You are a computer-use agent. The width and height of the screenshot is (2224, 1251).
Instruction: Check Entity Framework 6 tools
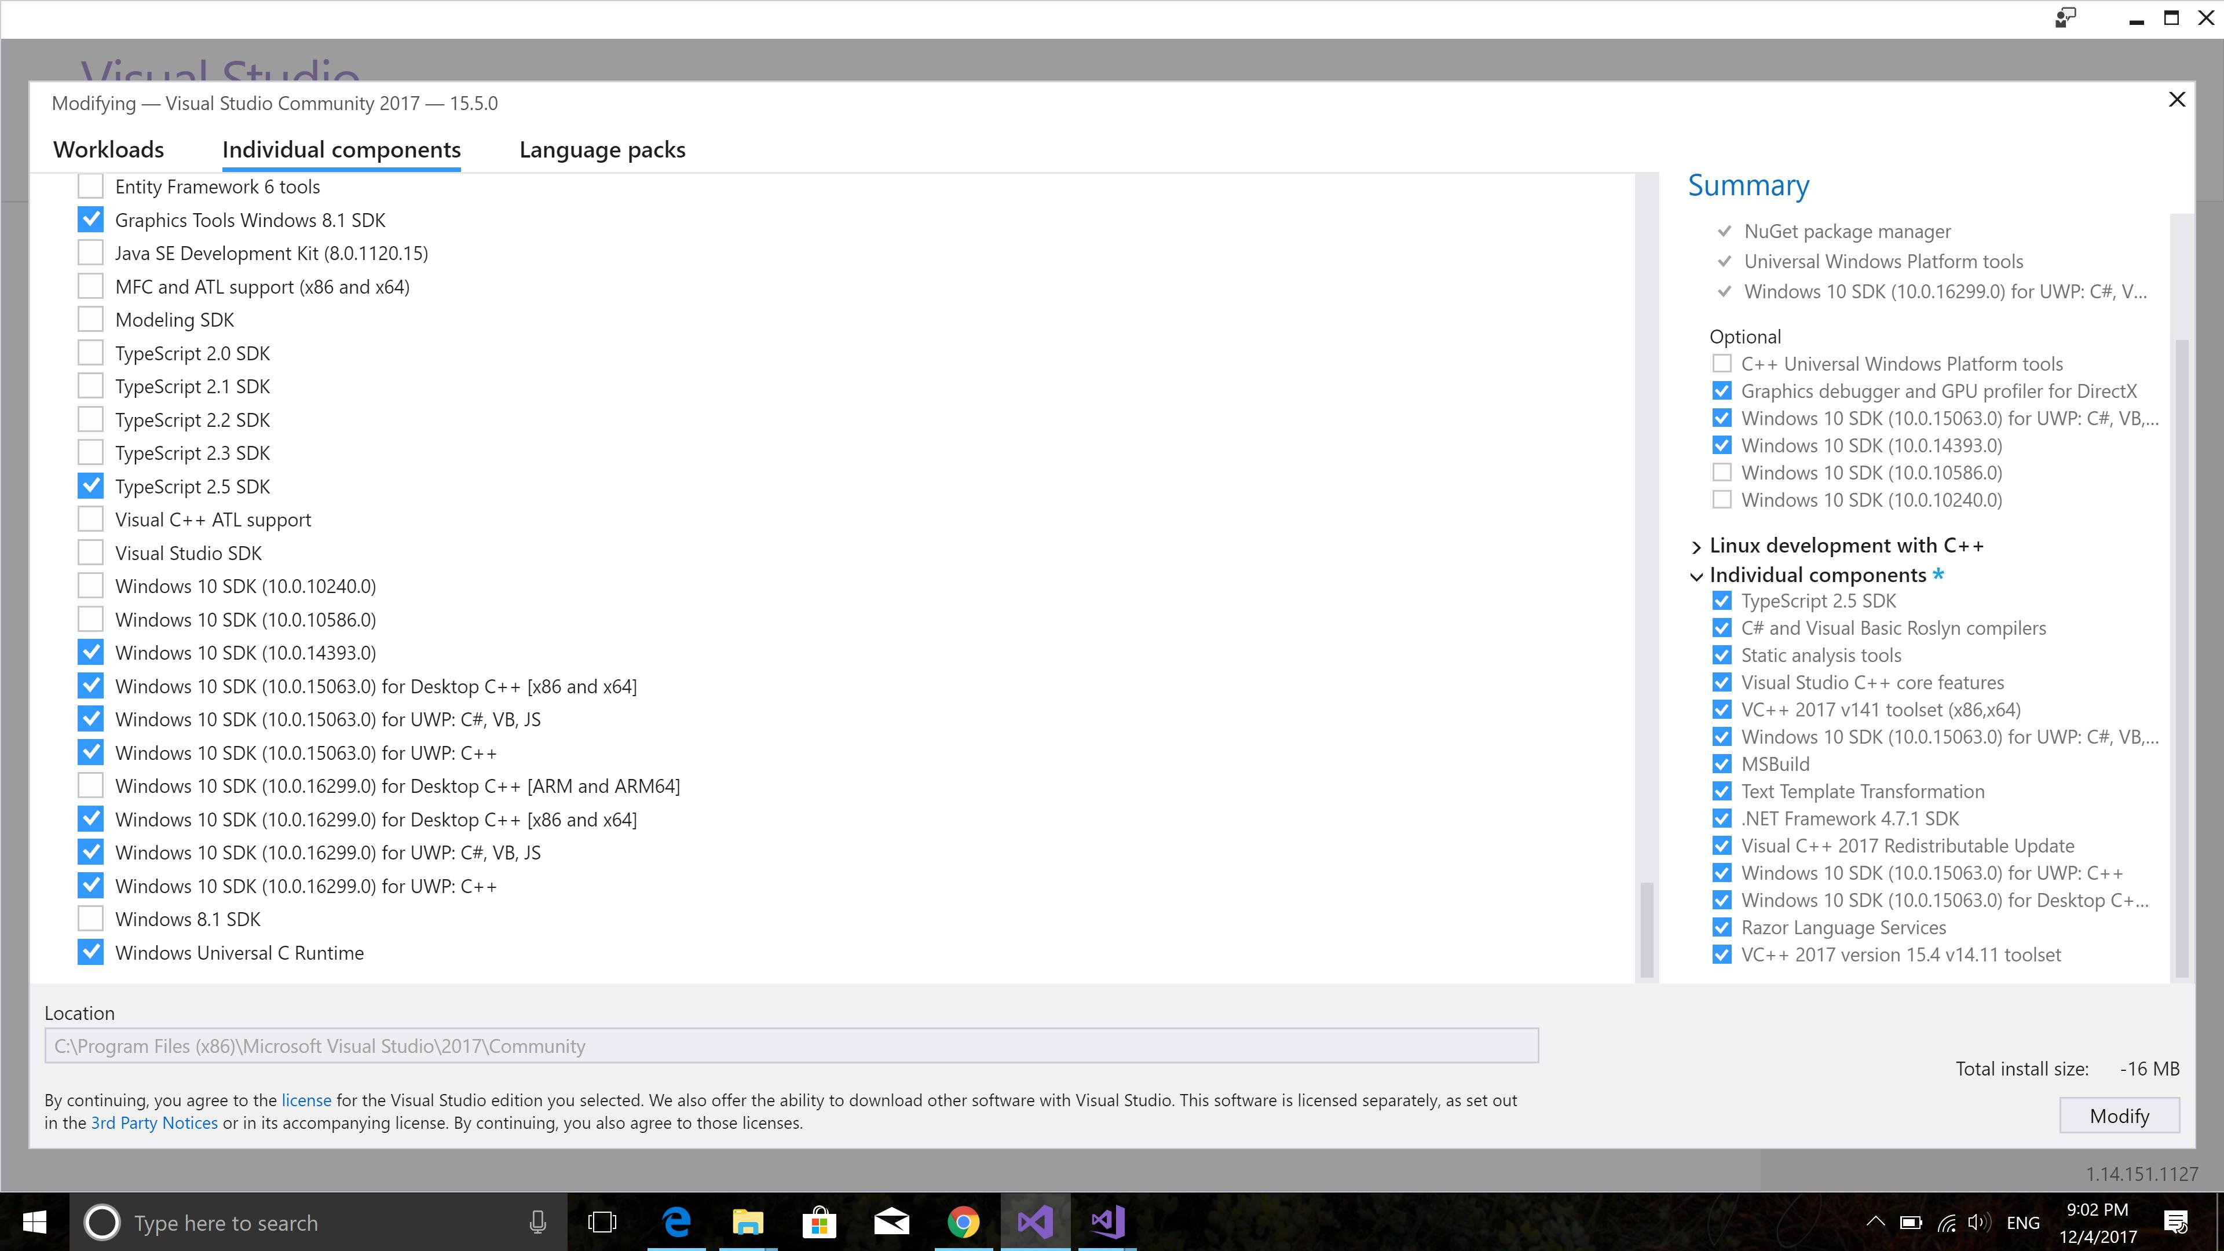(x=91, y=186)
